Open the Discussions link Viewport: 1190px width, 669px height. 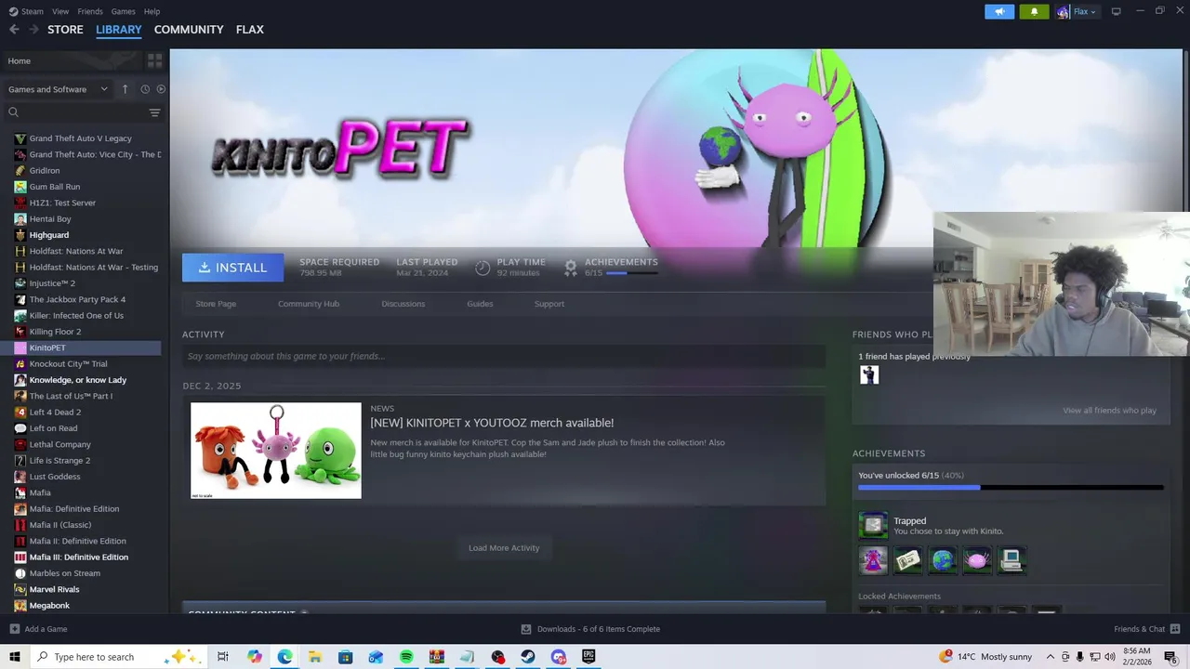pos(403,304)
